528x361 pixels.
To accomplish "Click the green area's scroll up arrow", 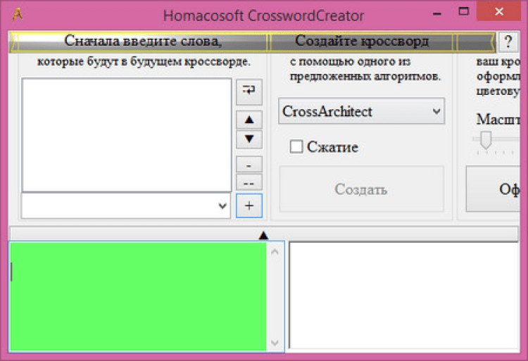I will pos(275,251).
